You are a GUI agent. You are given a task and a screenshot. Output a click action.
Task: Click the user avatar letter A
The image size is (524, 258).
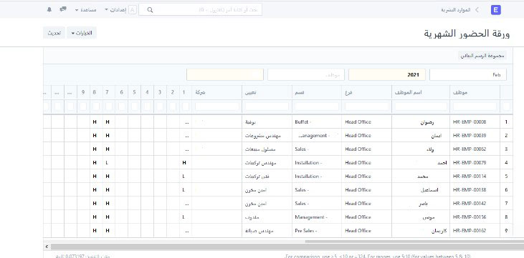tap(133, 10)
